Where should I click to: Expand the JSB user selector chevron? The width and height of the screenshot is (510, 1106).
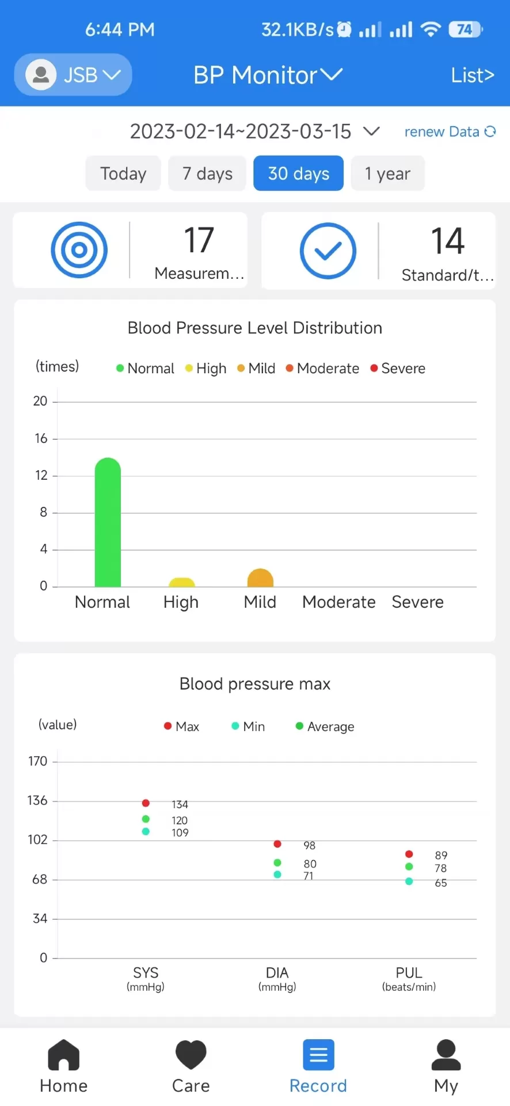pyautogui.click(x=111, y=75)
